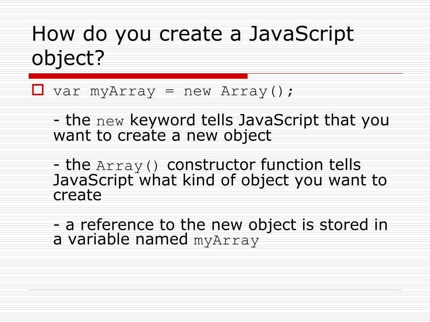The image size is (430, 322).
Task: Click "myArray" in the top code line
Action: (x=123, y=91)
